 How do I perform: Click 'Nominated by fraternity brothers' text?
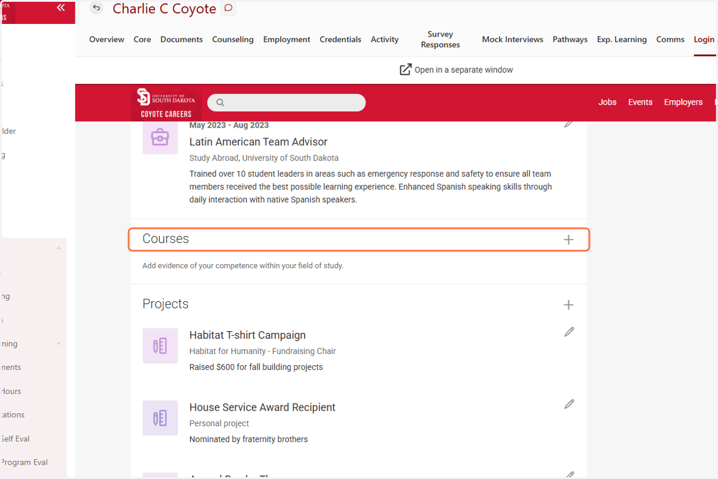click(x=249, y=439)
